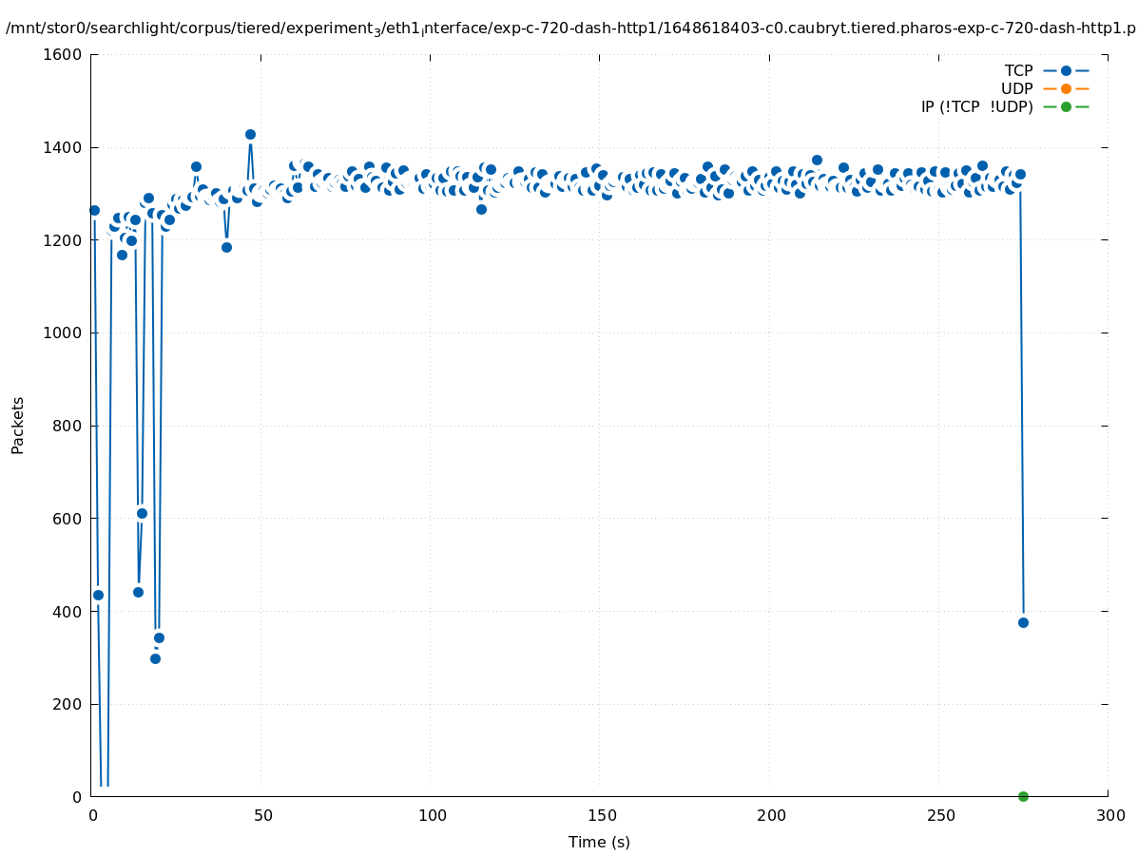Image resolution: width=1138 pixels, height=855 pixels.
Task: Click the TCP dip point near 40 seconds
Action: tap(226, 247)
